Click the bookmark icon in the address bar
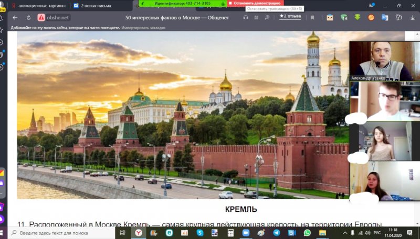This screenshot has height=239, width=420. (312, 17)
